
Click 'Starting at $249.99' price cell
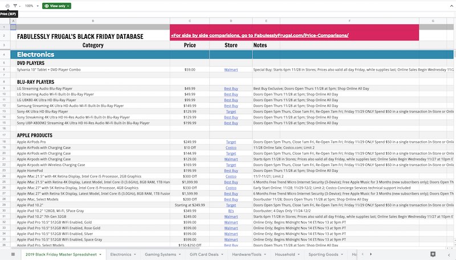point(190,205)
